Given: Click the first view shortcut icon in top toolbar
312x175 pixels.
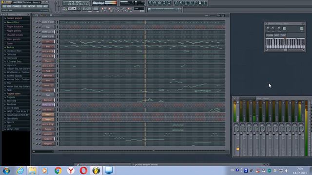Looking at the screenshot, I should coord(150,2).
